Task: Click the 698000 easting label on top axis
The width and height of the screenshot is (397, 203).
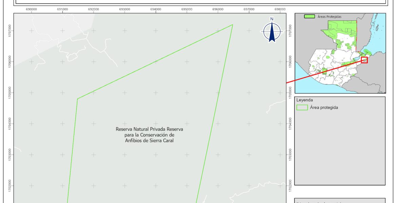Action: click(280, 9)
